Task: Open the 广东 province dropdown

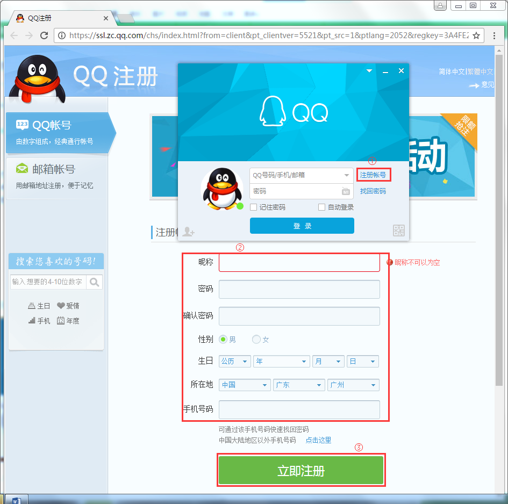Action: coord(299,385)
